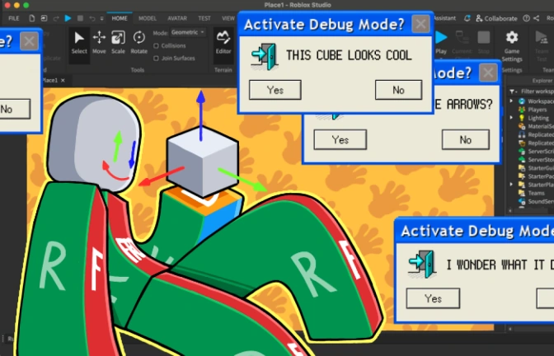The height and width of the screenshot is (356, 554).
Task: Switch to the TEST ribbon tab
Action: tap(204, 18)
